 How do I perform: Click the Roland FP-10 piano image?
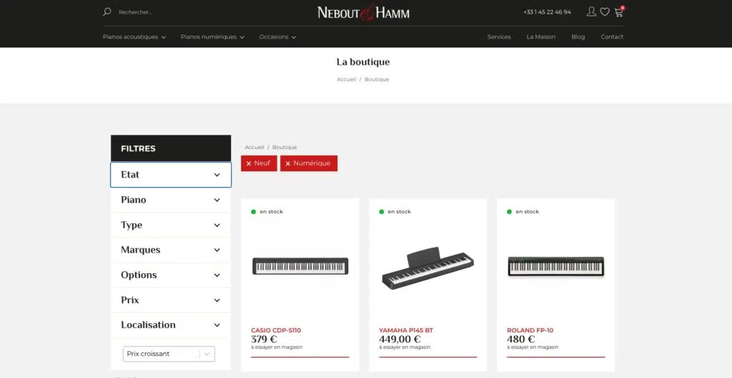coord(555,266)
